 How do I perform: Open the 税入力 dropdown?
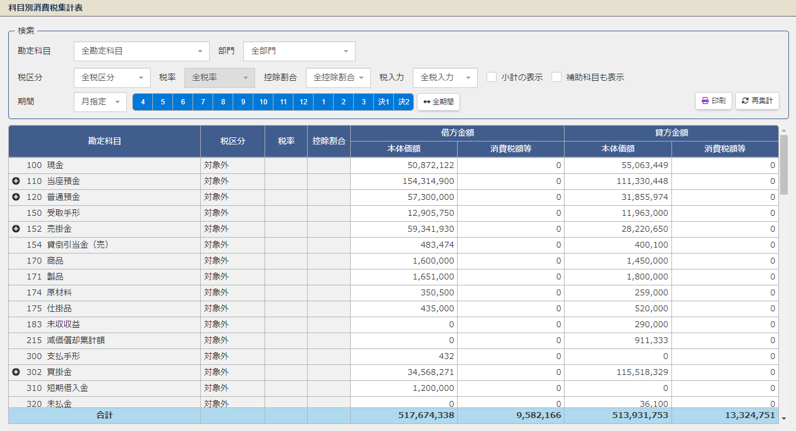pyautogui.click(x=445, y=77)
